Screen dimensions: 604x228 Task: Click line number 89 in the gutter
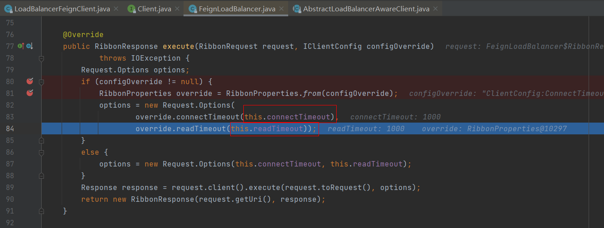pos(10,187)
